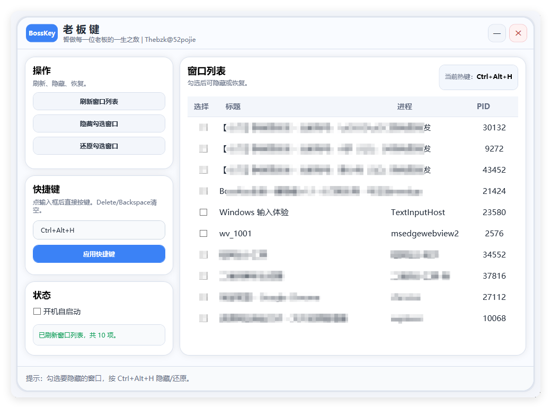Viewport: 551px width, 408px height.
Task: Click the 标题 column header
Action: tap(233, 107)
